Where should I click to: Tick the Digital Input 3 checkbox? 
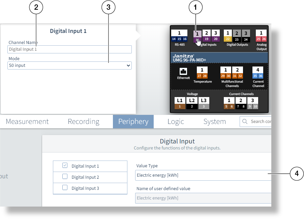(x=65, y=188)
